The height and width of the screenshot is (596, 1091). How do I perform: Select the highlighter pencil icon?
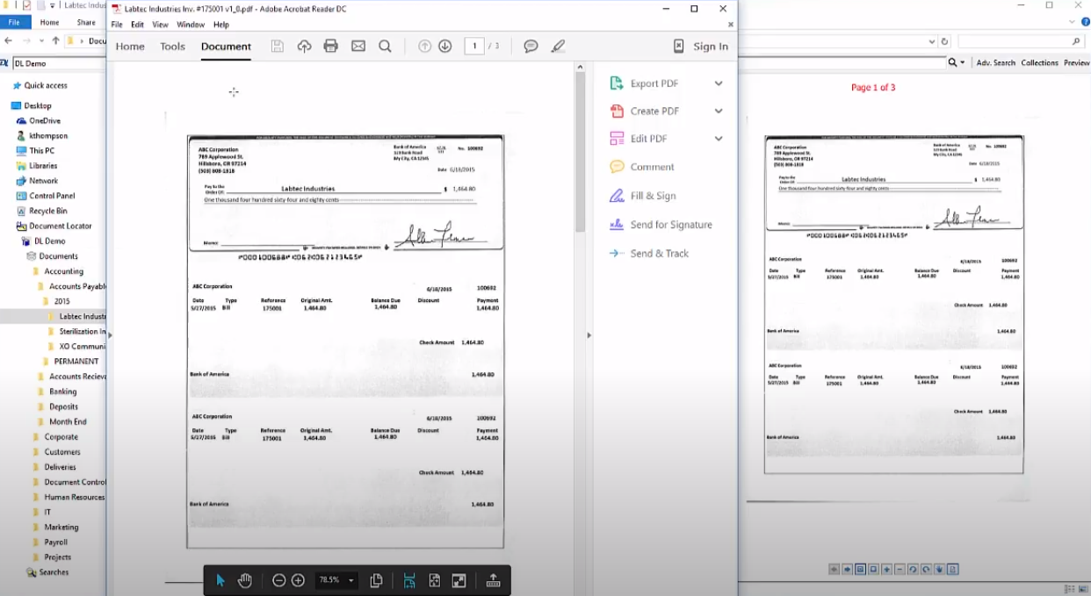tap(558, 46)
